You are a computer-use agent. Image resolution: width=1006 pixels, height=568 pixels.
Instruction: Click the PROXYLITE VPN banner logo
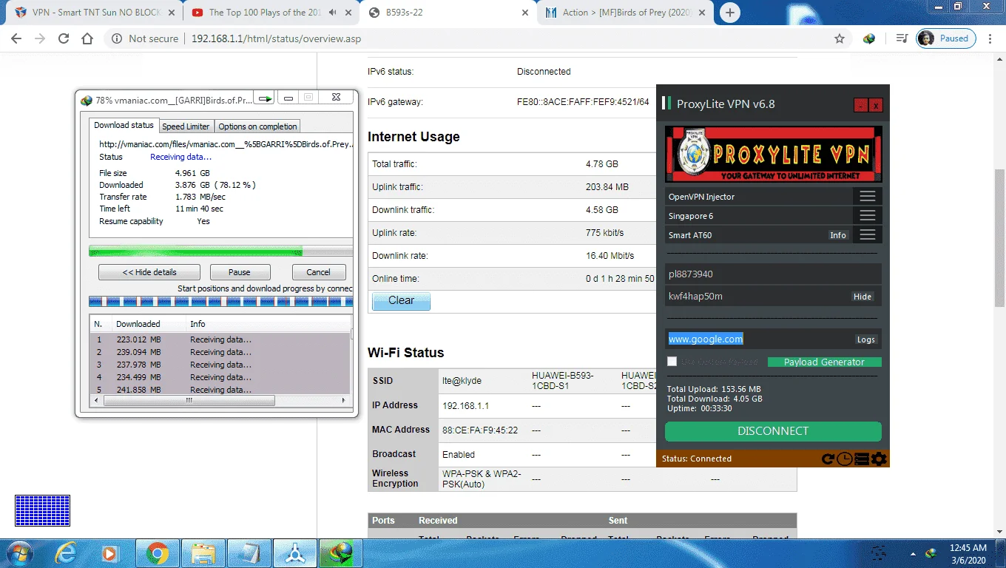773,154
